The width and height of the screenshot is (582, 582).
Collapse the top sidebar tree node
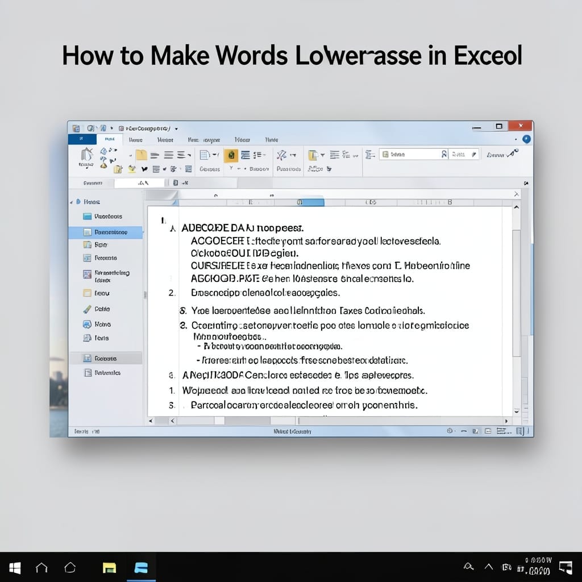71,202
